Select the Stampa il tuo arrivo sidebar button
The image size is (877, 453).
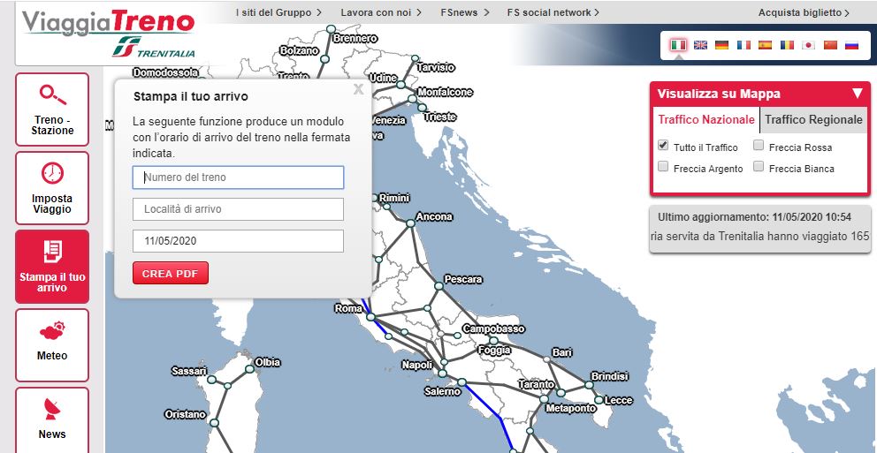tap(52, 267)
